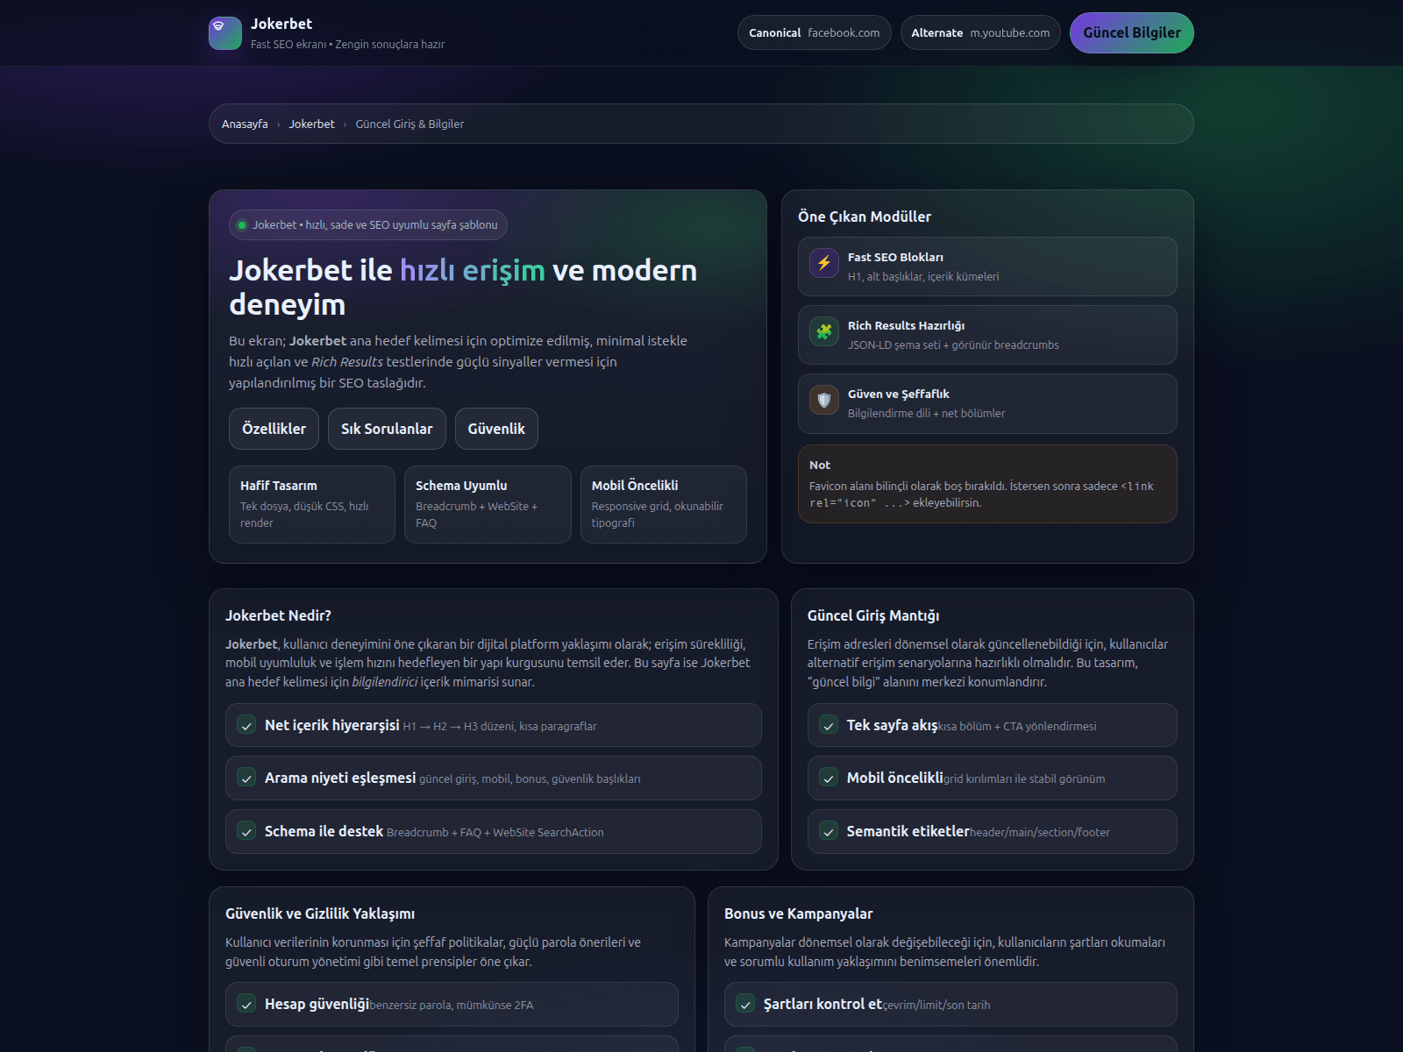Open Jokerbet breadcrumb link
This screenshot has height=1052, width=1403.
(x=312, y=124)
